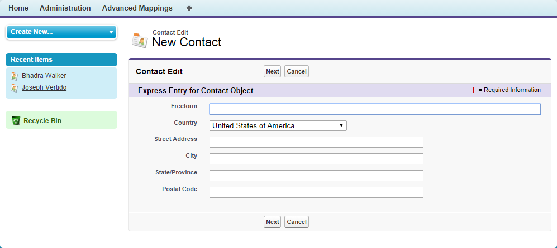Screen dimensions: 557x248
Task: Click the Joseph Vertido contact icon
Action: 15,87
